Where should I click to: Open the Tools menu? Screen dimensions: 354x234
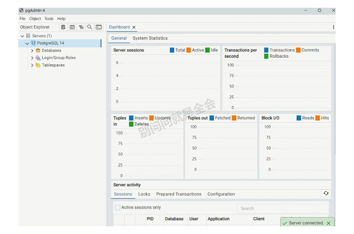[x=49, y=19]
